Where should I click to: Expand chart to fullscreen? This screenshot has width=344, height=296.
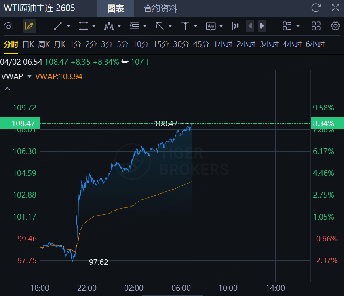[335, 8]
